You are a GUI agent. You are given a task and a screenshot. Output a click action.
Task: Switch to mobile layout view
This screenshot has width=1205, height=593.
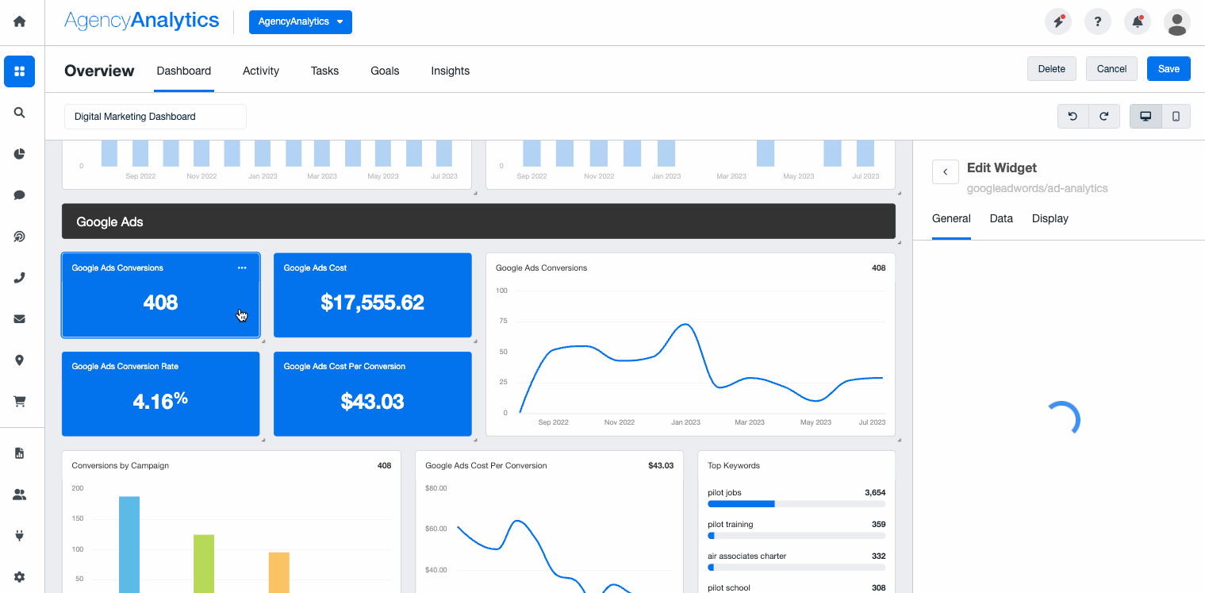[1176, 116]
